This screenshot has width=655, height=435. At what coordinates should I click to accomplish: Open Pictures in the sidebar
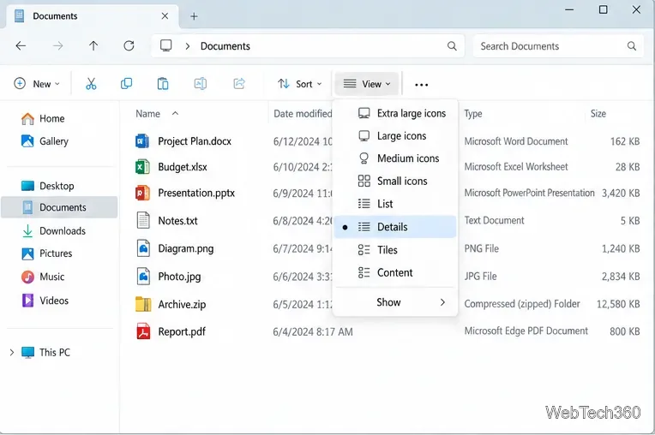point(47,253)
